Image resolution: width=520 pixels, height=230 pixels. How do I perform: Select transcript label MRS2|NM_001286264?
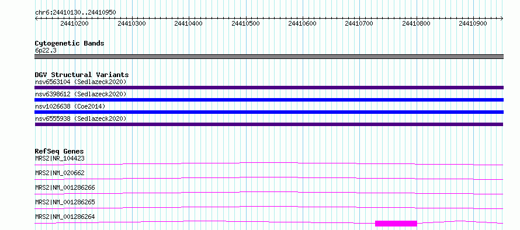(x=65, y=217)
